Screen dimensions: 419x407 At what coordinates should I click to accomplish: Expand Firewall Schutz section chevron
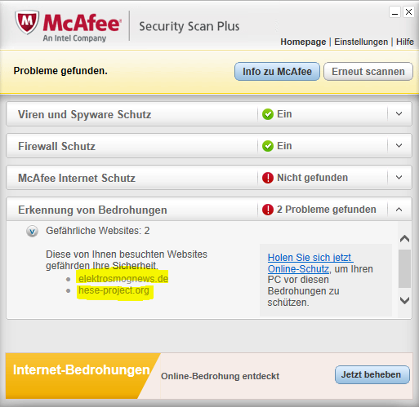[399, 146]
